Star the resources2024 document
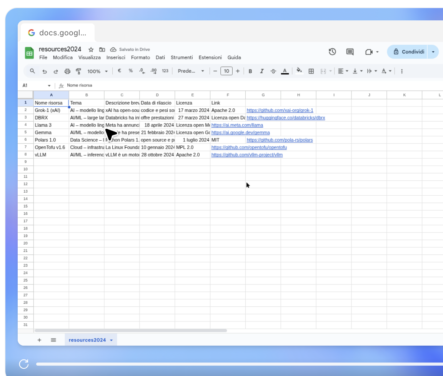Image resolution: width=443 pixels, height=376 pixels. (91, 50)
